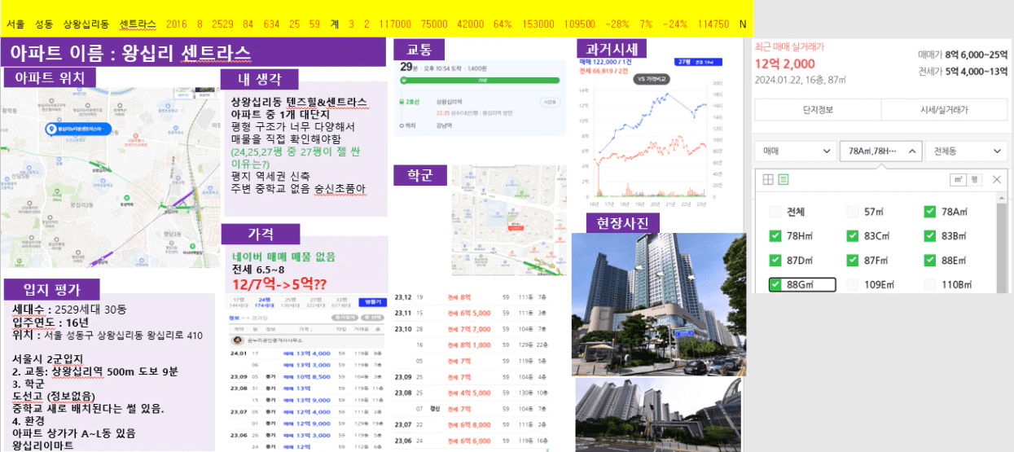Select the 학군 section label
The height and width of the screenshot is (452, 1014).
pos(419,175)
